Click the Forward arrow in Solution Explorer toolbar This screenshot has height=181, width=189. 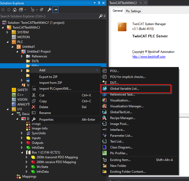tap(9, 10)
